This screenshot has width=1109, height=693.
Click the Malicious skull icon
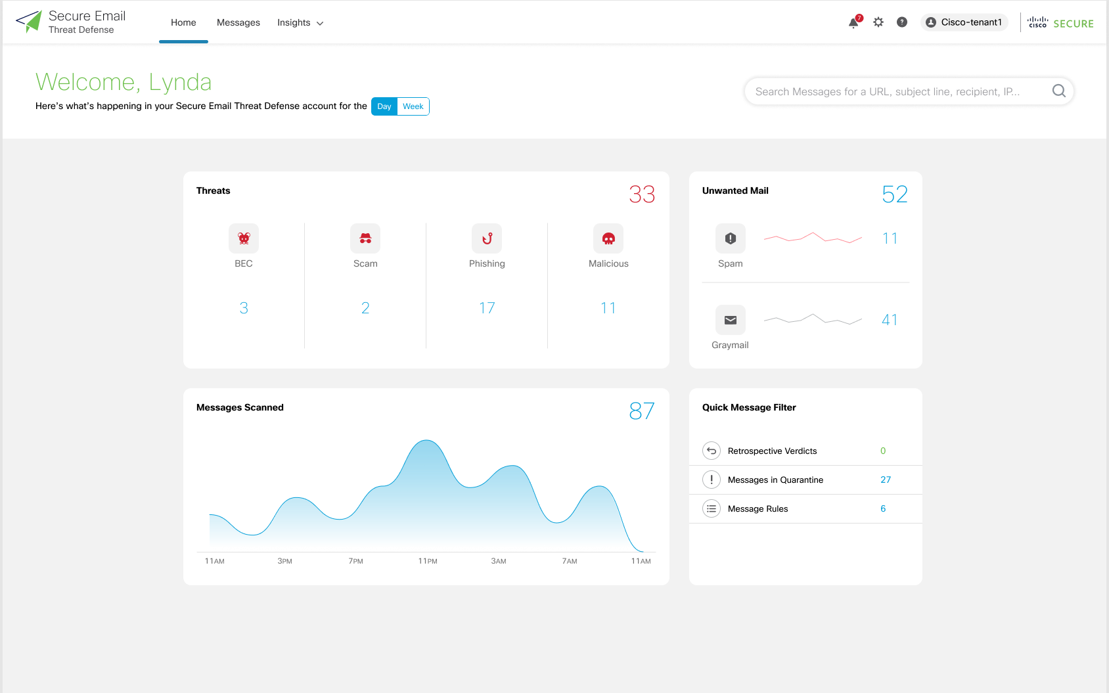pyautogui.click(x=608, y=238)
